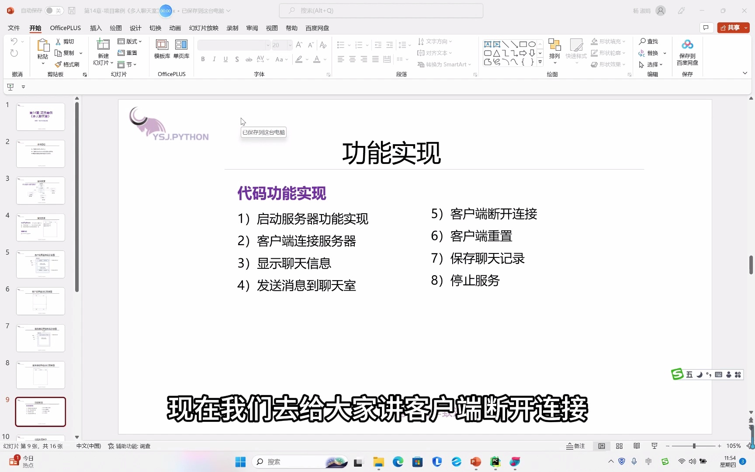Select slide 3 thumbnail in the slide panel

[x=40, y=190]
